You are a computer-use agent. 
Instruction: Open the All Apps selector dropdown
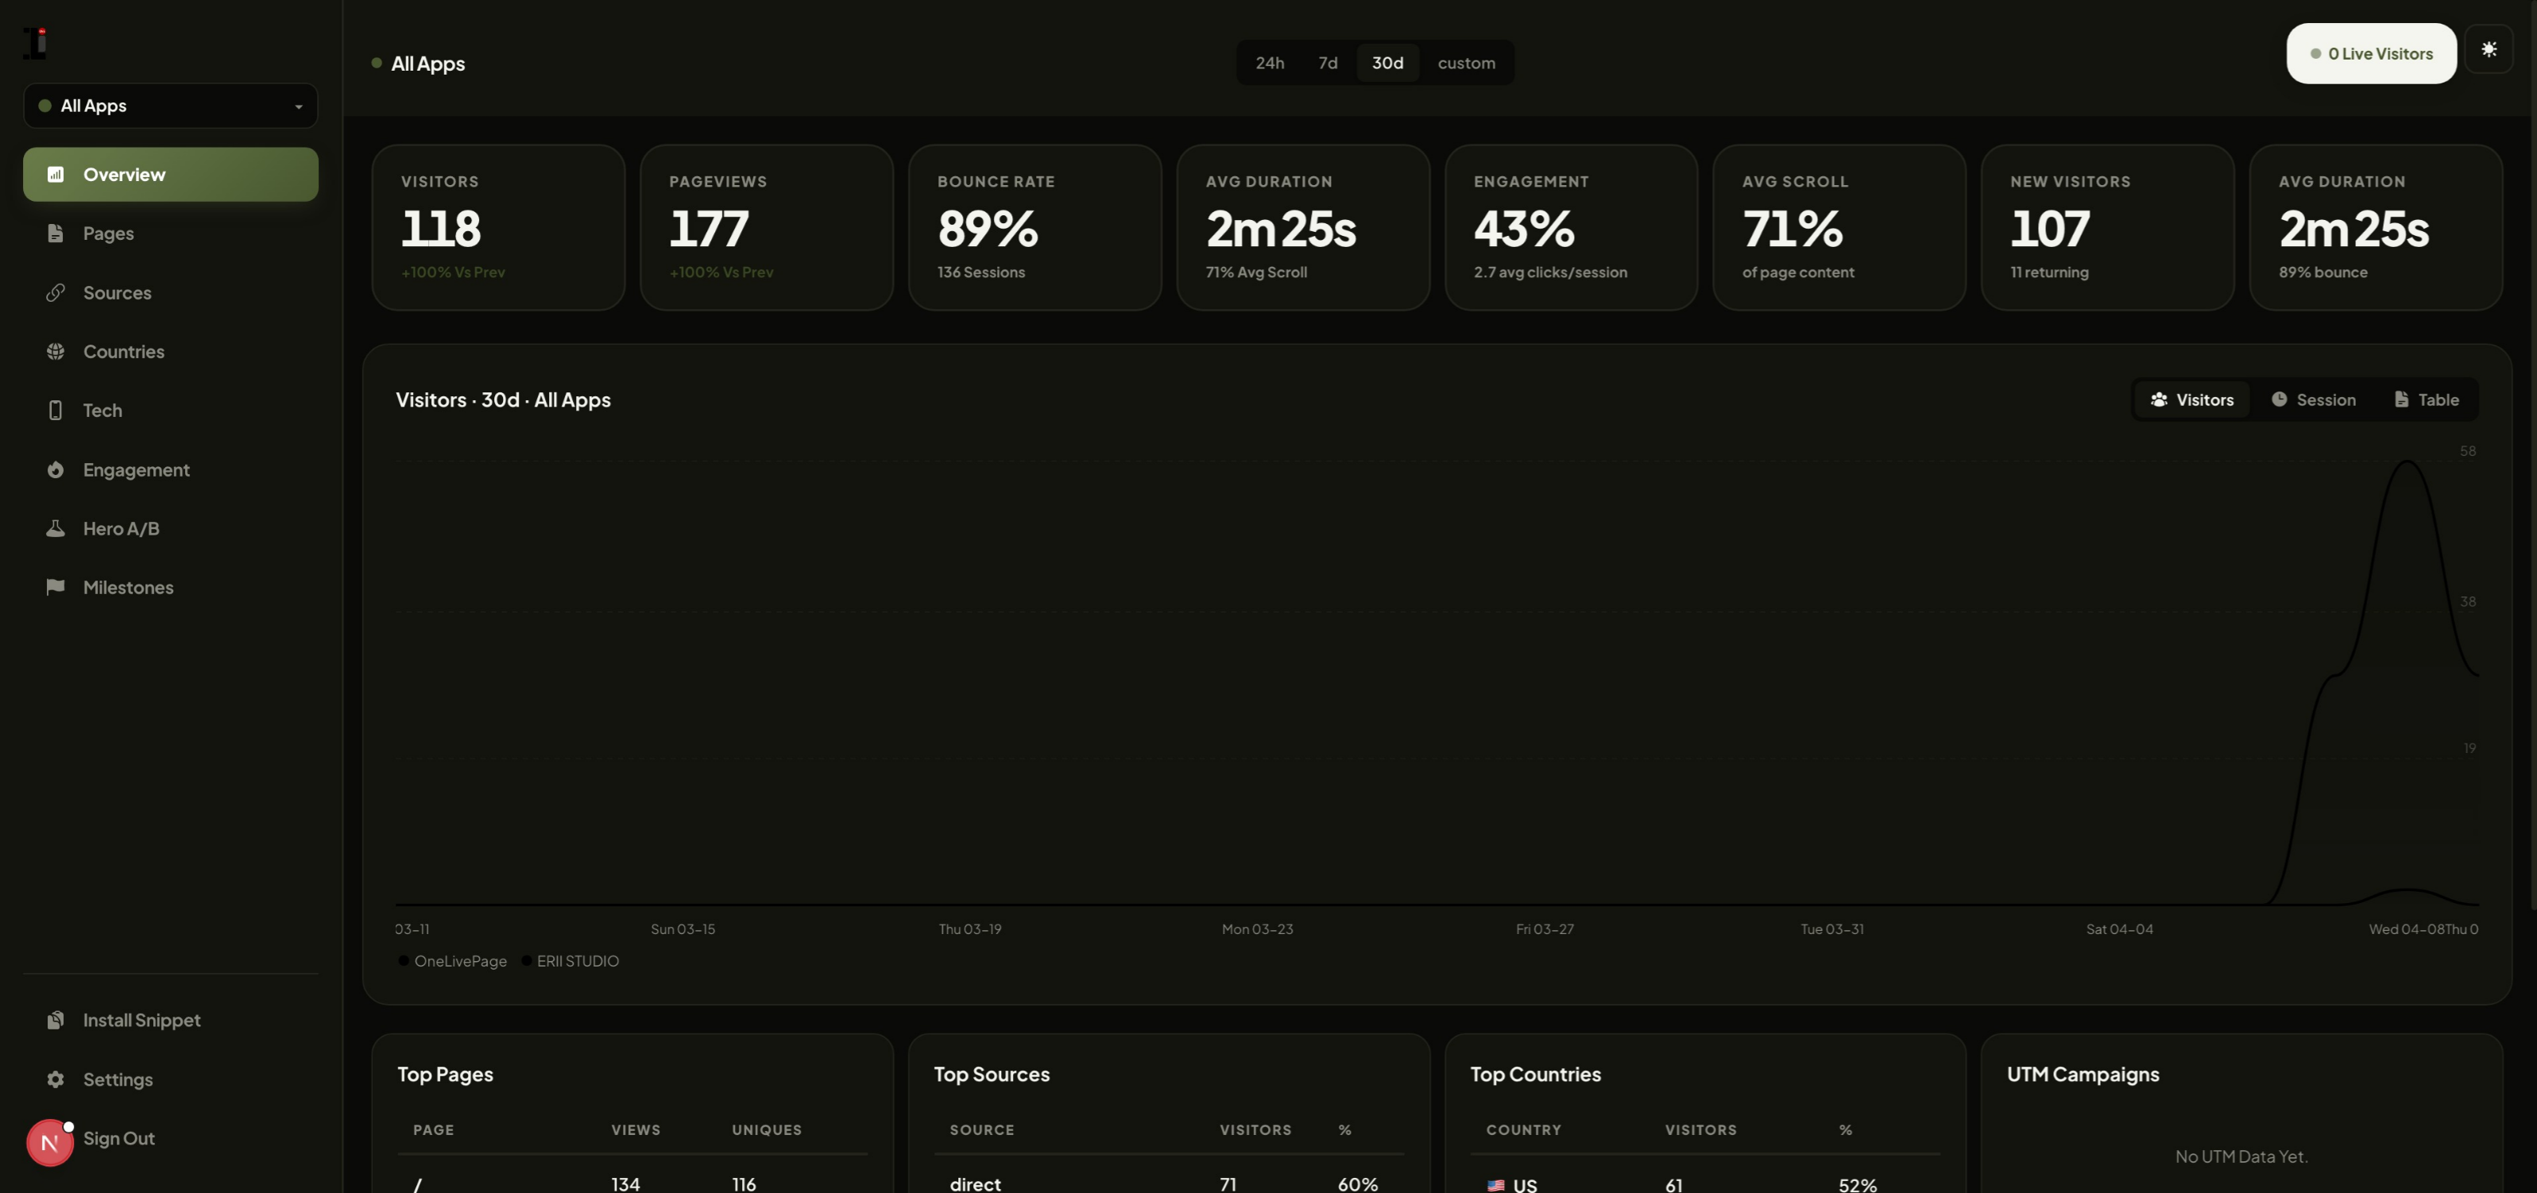coord(169,106)
